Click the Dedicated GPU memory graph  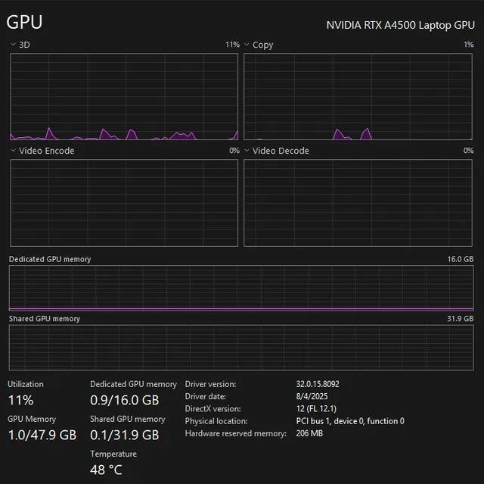click(x=241, y=288)
